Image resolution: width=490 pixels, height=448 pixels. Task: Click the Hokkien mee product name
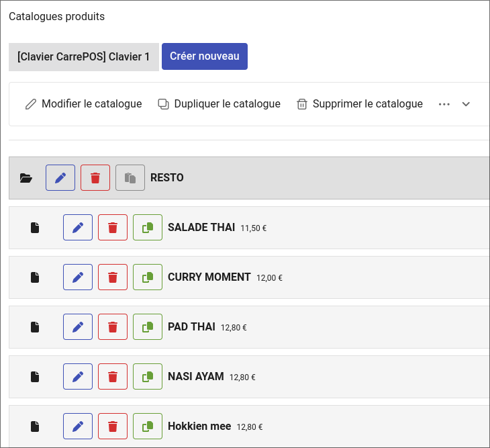tap(199, 426)
